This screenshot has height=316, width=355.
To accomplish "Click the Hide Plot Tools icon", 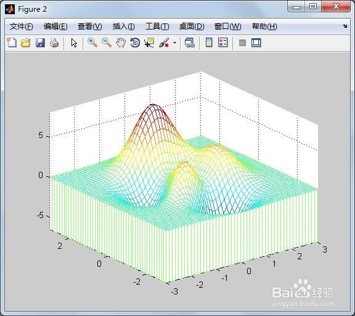I will [242, 43].
